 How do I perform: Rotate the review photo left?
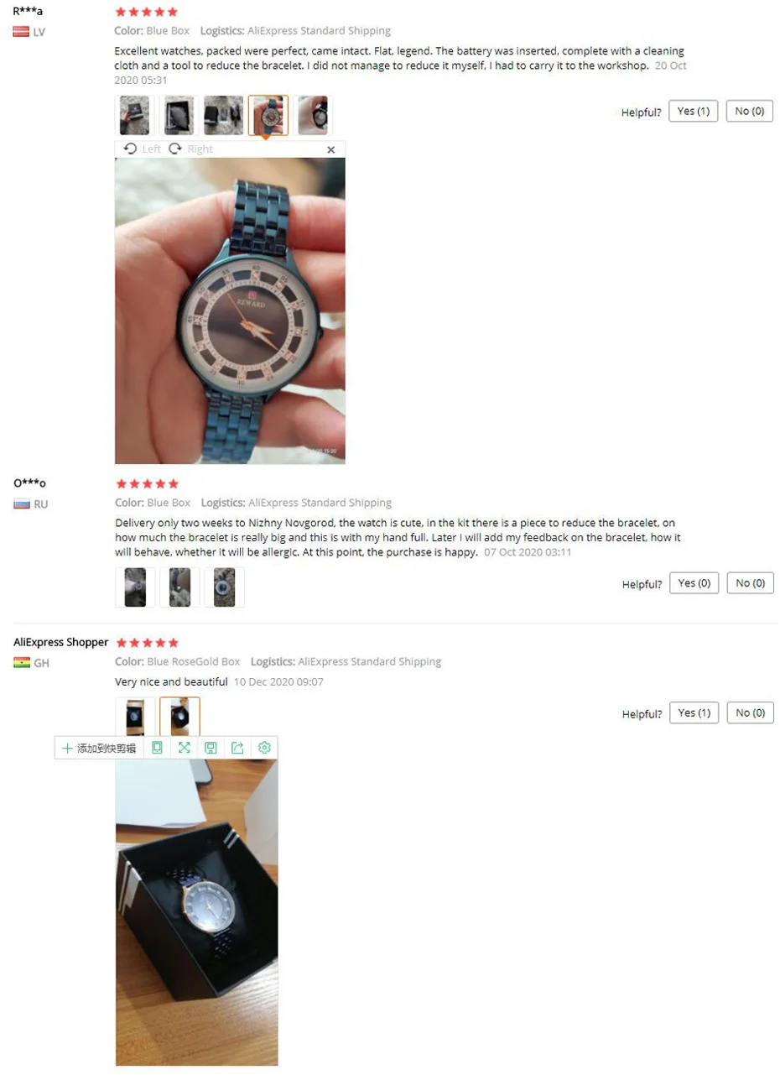pyautogui.click(x=142, y=149)
